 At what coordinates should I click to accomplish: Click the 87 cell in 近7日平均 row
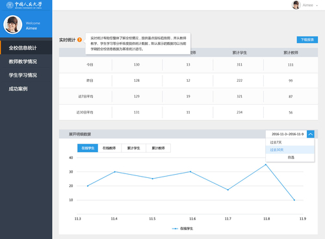[291, 97]
